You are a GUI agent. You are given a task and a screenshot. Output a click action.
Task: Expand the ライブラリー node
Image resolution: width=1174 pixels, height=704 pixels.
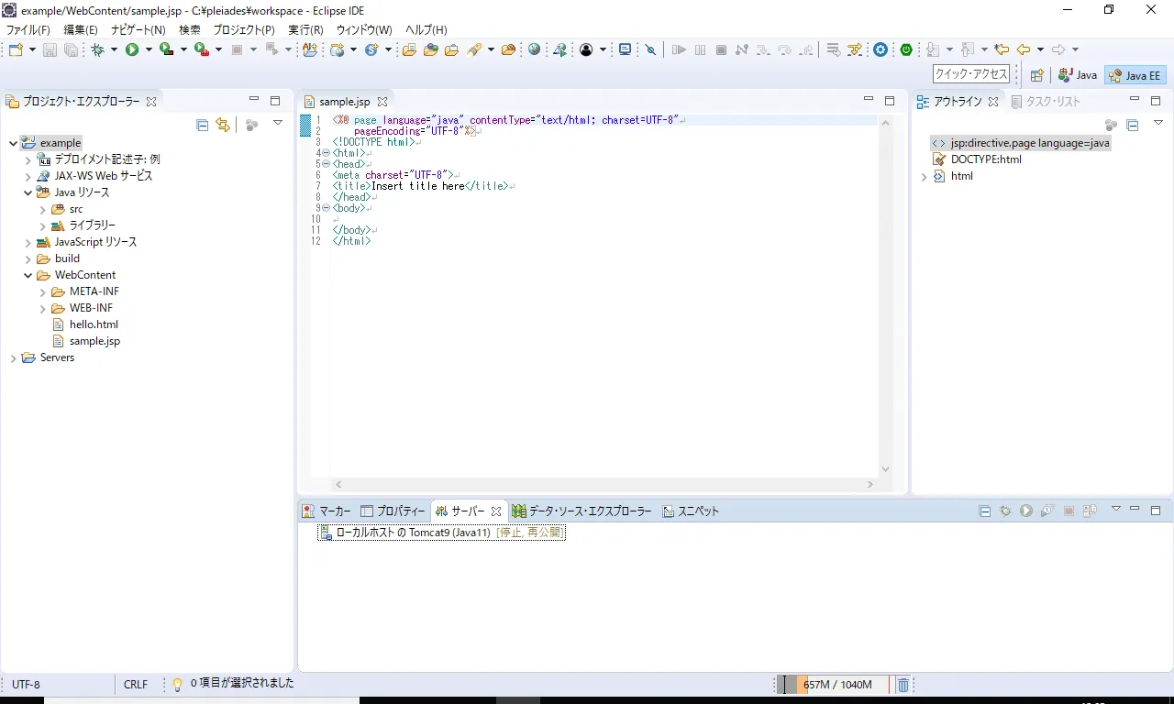tap(43, 225)
